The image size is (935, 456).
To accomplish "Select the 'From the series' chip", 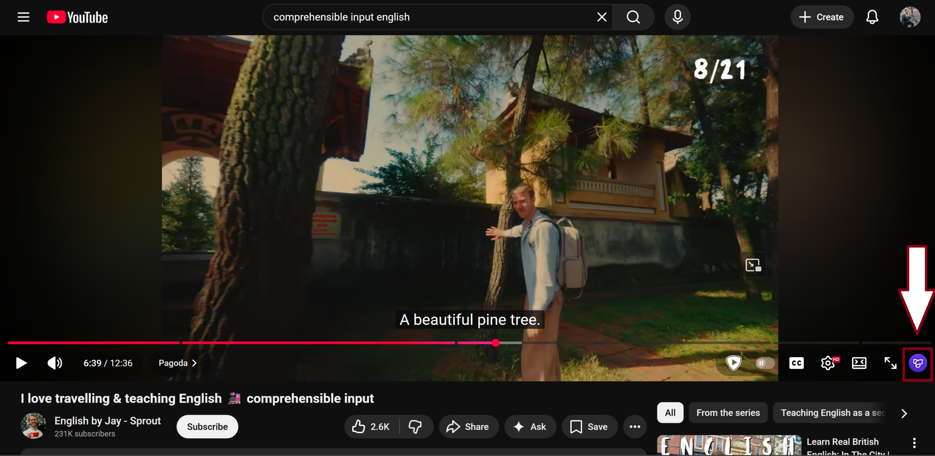I will coord(728,413).
